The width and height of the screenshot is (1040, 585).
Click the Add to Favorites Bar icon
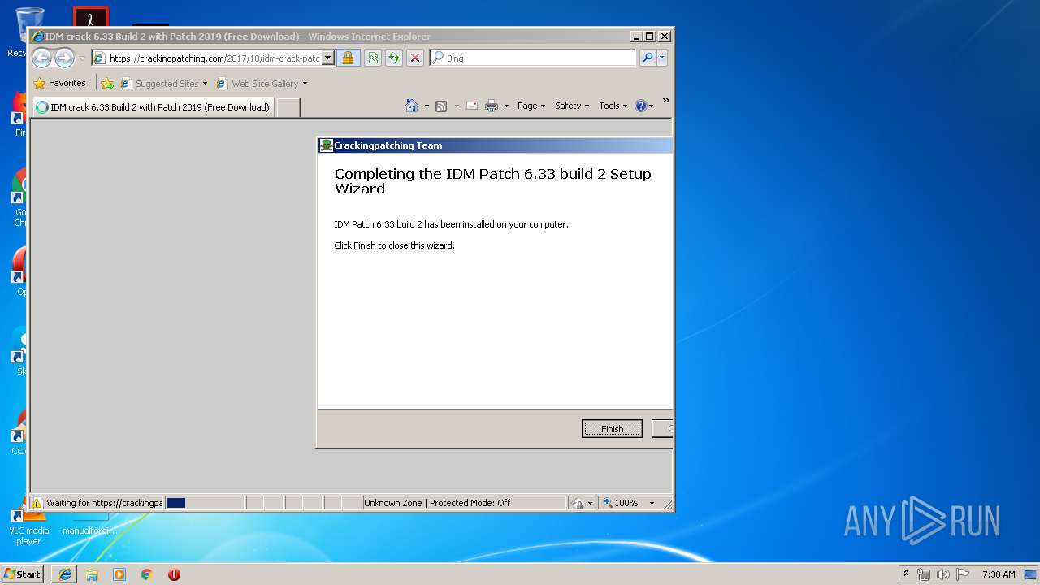(x=107, y=83)
